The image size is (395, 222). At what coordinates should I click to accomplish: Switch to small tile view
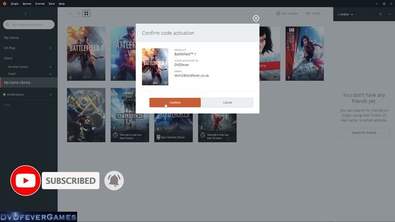(71, 14)
